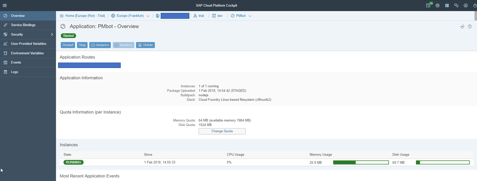This screenshot has height=181, width=477.
Task: Click the '1024 MB' disk quota value
Action: [205, 125]
